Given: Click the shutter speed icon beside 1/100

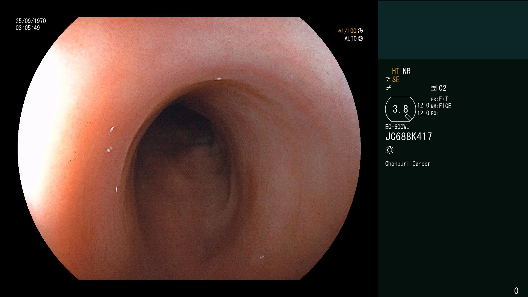Looking at the screenshot, I should pyautogui.click(x=360, y=31).
